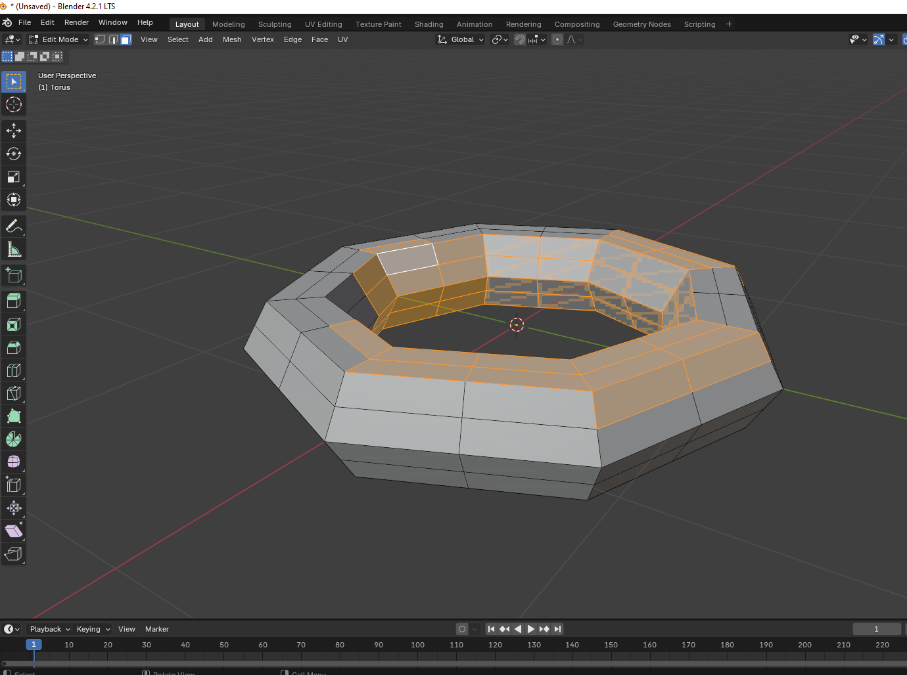Viewport: 907px width, 675px height.
Task: Enable edge select mode
Action: 113,39
